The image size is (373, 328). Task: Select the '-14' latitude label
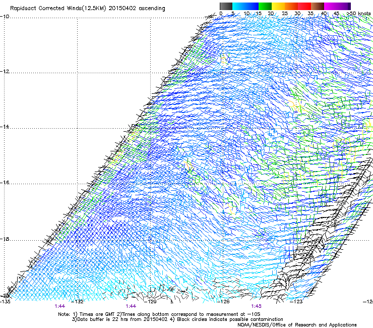5,127
